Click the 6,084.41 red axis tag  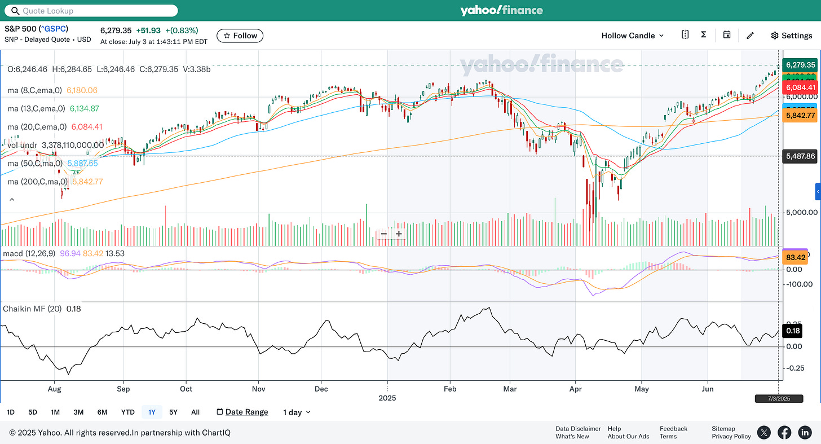coord(801,87)
